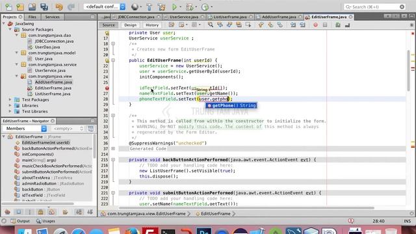Viewport: 416px width, 234px height.
Task: Click the Redo arrow icon
Action: coord(71,7)
